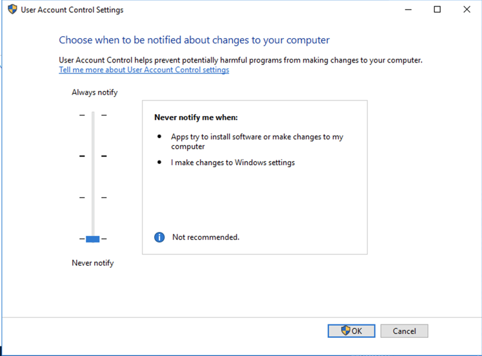The height and width of the screenshot is (356, 482).
Task: Set the slider to the topmost notch
Action: tap(93, 115)
